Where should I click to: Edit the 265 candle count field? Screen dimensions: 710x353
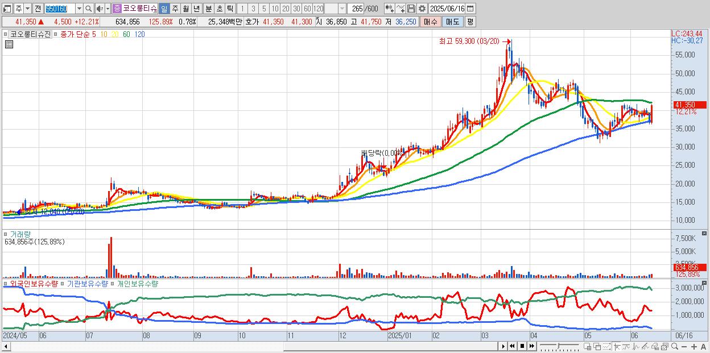[356, 9]
